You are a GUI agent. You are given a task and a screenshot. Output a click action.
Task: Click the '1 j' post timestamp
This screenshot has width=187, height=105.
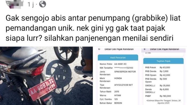(31, 5)
